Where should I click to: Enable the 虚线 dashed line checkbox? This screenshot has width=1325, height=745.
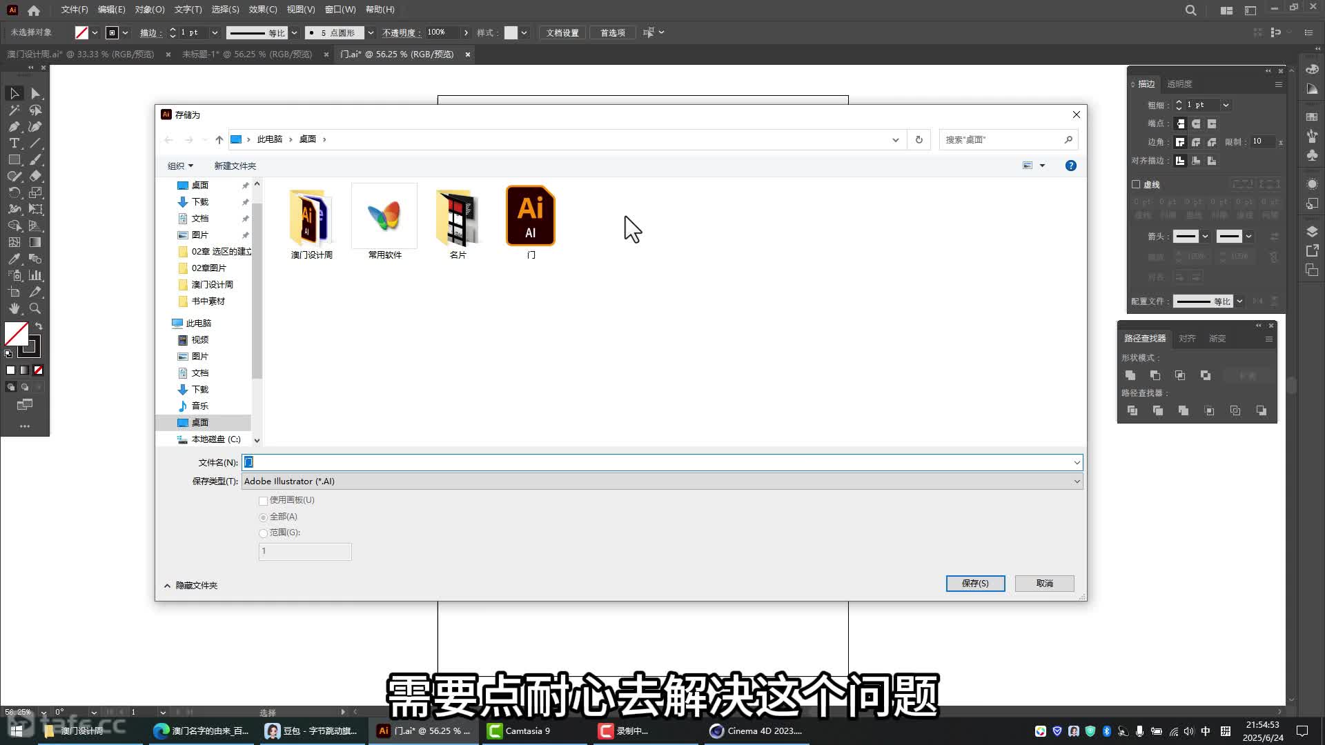pyautogui.click(x=1136, y=184)
